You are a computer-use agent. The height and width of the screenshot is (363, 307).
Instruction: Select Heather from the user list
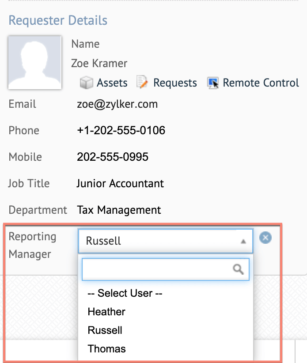coord(107,312)
